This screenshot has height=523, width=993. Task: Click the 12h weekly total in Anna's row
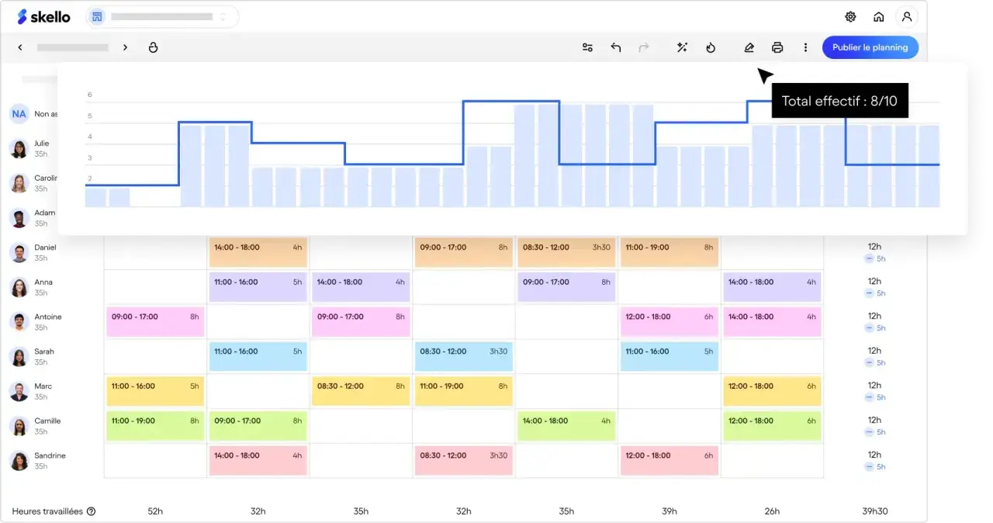[x=874, y=282]
